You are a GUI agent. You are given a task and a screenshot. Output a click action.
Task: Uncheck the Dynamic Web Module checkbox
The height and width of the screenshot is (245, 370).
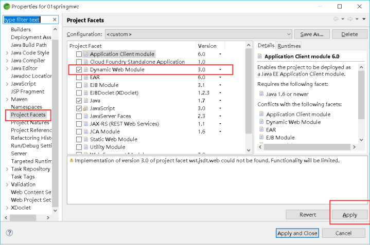point(79,69)
